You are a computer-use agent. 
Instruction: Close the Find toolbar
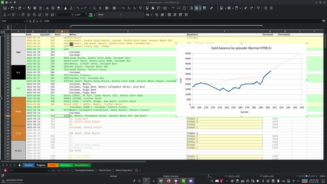(5, 170)
